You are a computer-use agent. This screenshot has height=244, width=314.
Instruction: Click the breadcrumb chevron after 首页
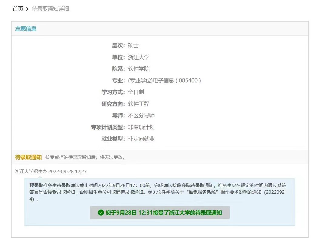28,9
